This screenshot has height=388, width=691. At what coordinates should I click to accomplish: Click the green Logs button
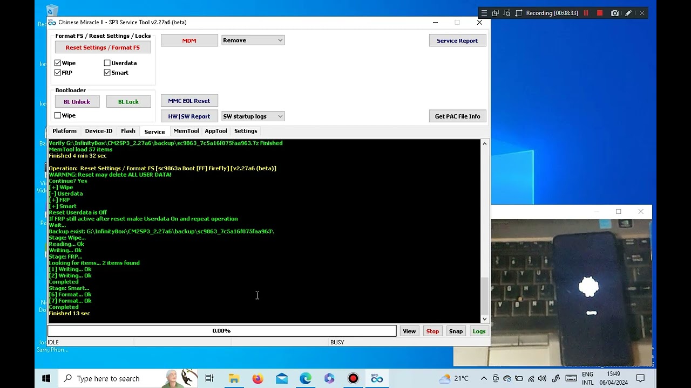(x=479, y=331)
